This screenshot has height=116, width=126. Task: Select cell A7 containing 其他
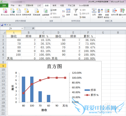14,58
